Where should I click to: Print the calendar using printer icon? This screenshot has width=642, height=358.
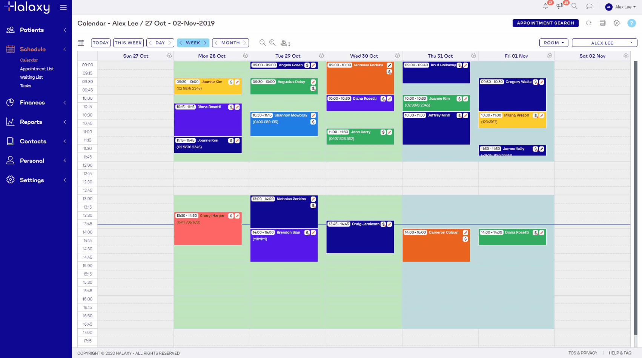[602, 23]
